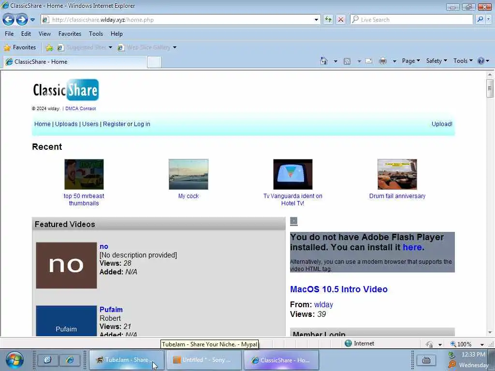This screenshot has height=371, width=495.
Task: Click the Print icon
Action: [383, 61]
